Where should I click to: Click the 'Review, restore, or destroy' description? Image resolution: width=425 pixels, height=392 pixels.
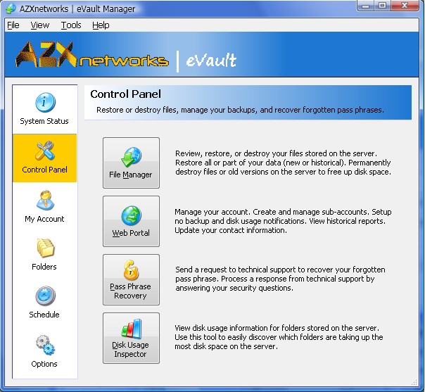283,163
